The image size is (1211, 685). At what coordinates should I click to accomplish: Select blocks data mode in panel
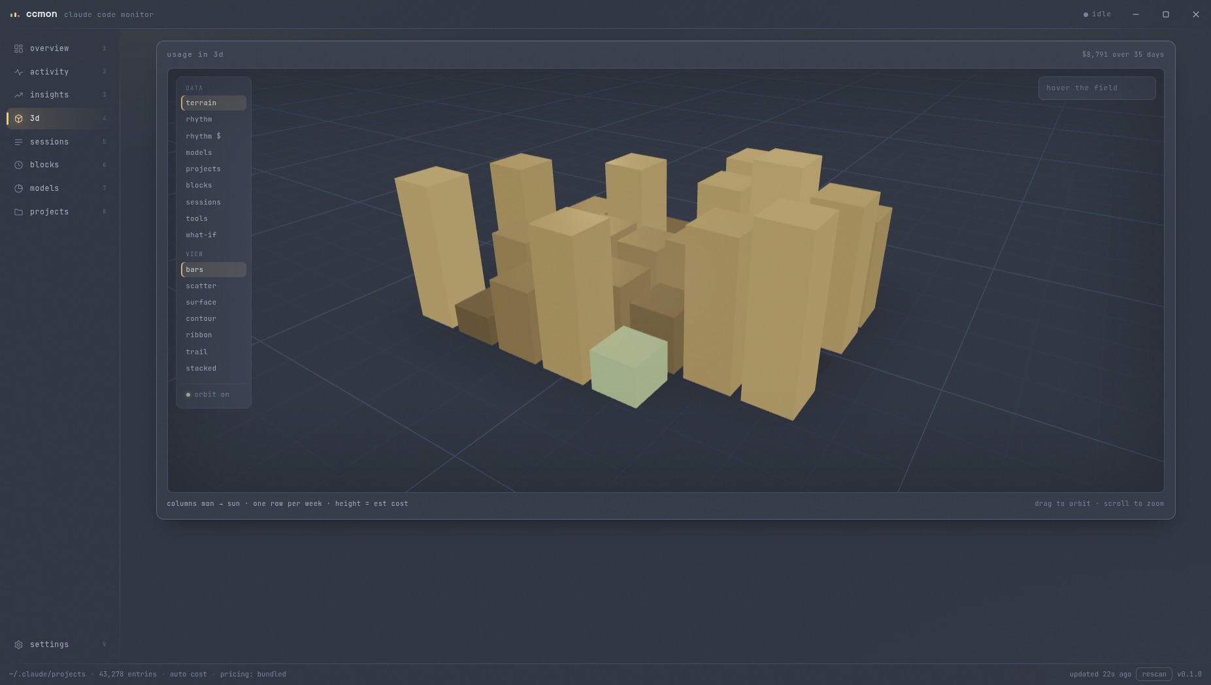pyautogui.click(x=214, y=185)
